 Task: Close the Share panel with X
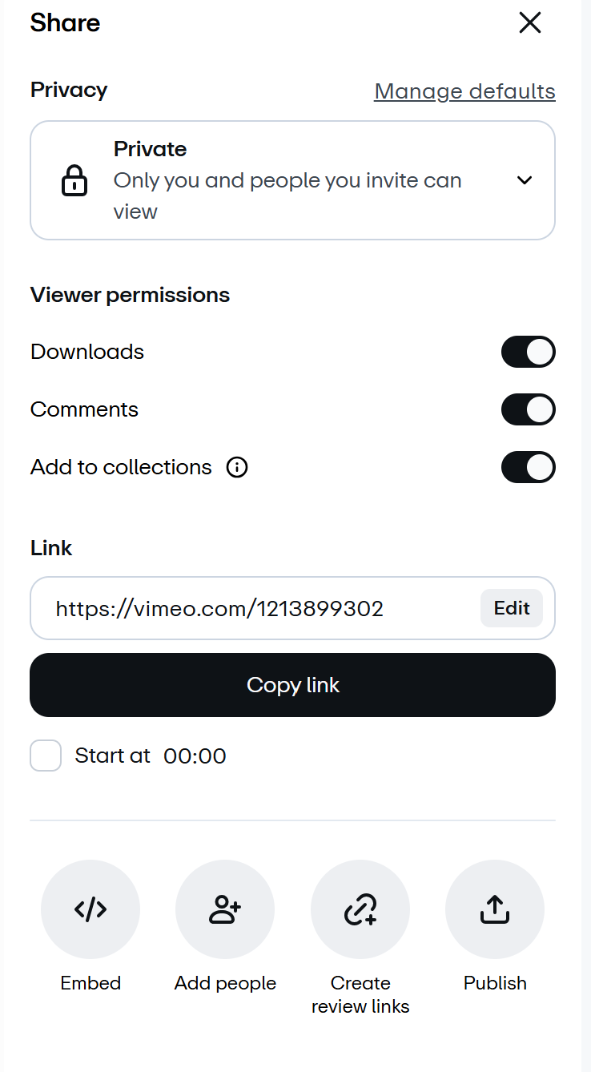(530, 22)
